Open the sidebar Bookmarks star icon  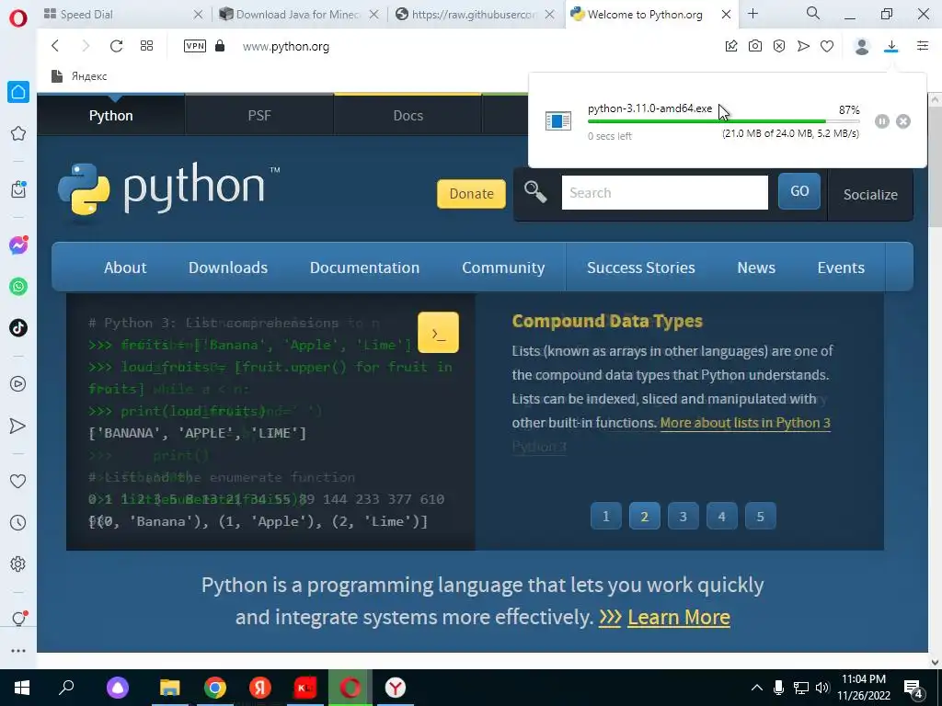pos(18,133)
